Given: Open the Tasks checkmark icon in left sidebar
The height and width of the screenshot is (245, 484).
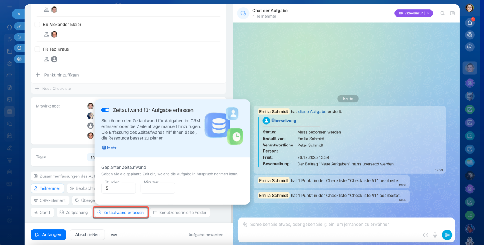Looking at the screenshot, I should [9, 112].
